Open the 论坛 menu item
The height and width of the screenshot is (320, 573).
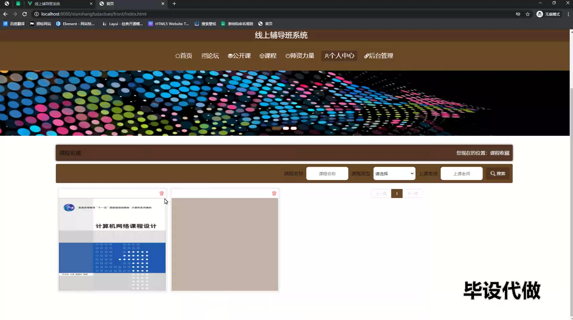[x=210, y=56]
